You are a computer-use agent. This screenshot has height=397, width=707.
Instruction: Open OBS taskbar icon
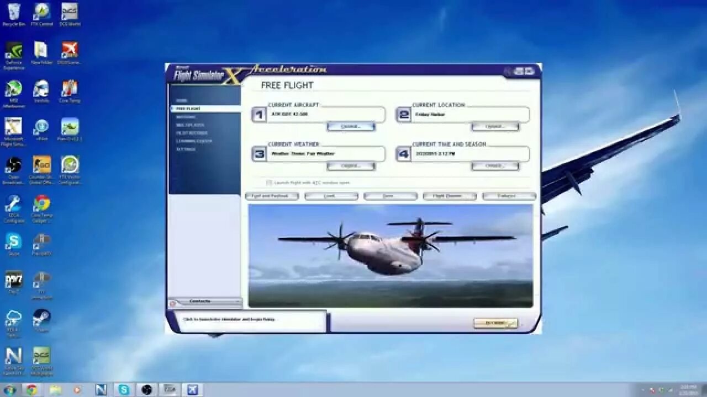coord(146,390)
